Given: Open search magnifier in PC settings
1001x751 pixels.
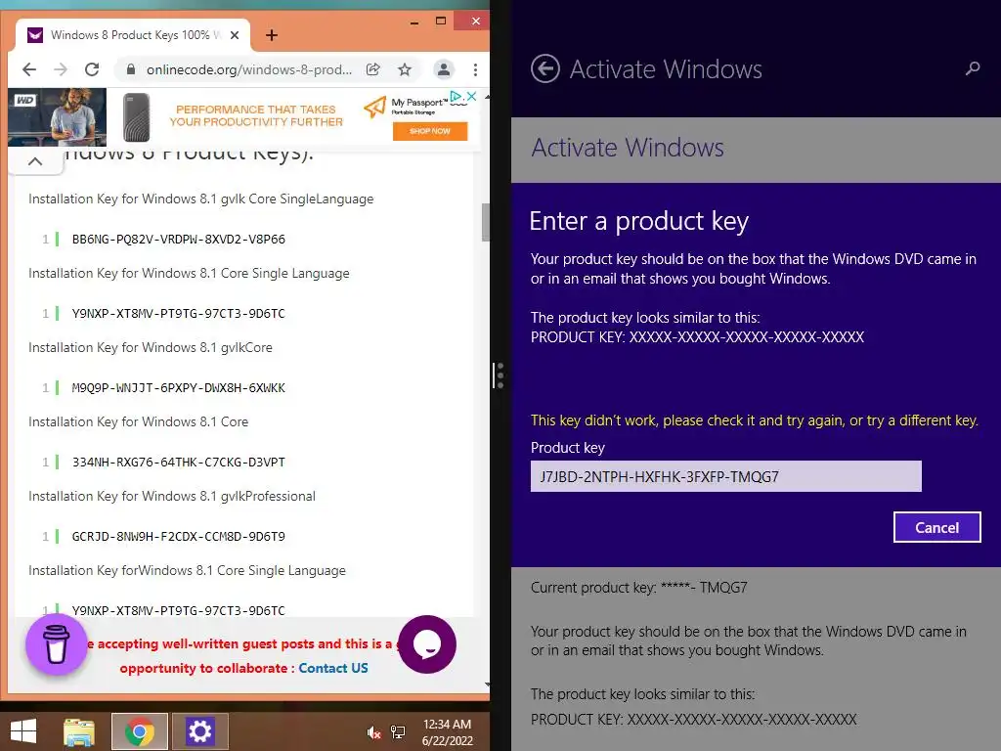Looking at the screenshot, I should pos(973,68).
